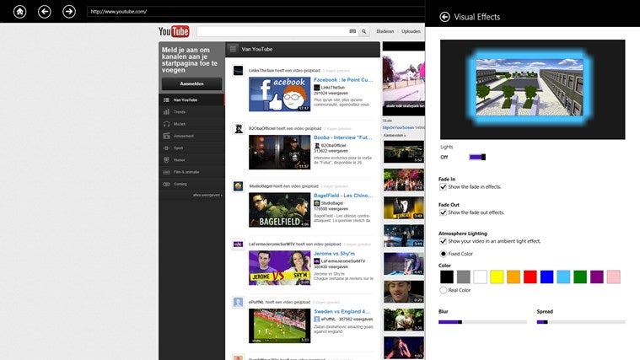Uncheck the ambient light effect checkbox

coord(443,241)
